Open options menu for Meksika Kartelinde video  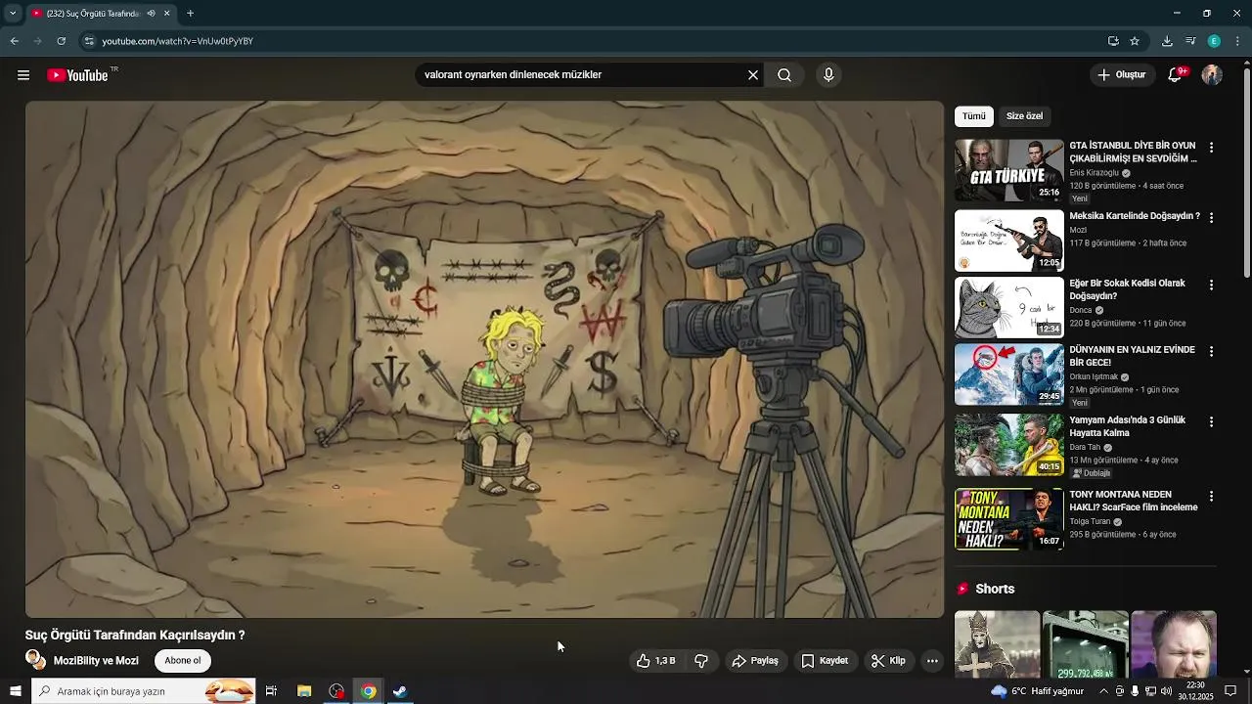[x=1211, y=218]
